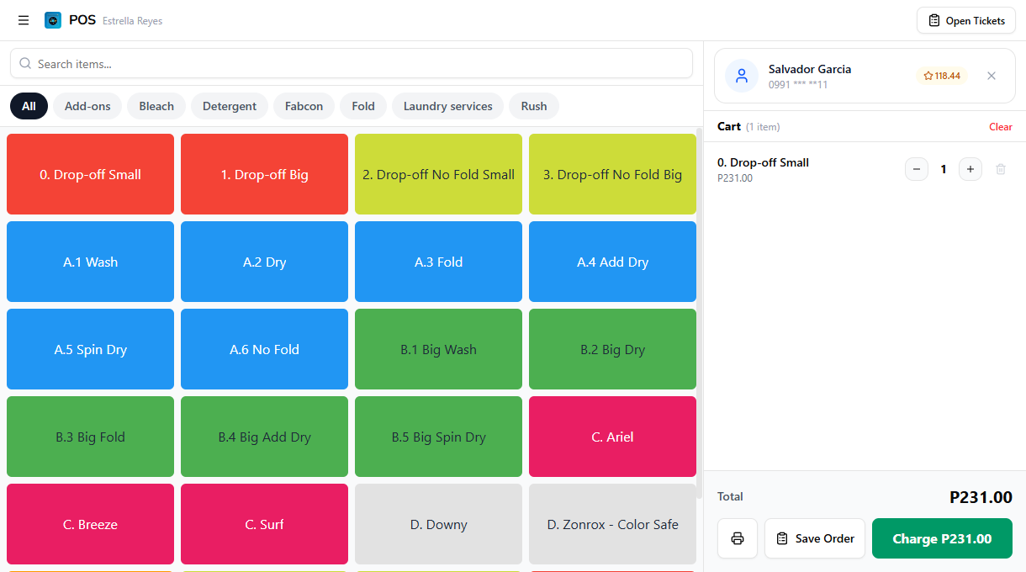The width and height of the screenshot is (1026, 572).
Task: Add D. Zonrox - Color Safe
Action: tap(612, 524)
